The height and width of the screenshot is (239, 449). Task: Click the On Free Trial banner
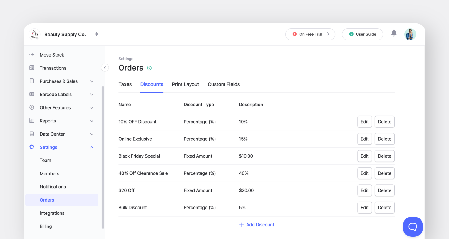310,34
